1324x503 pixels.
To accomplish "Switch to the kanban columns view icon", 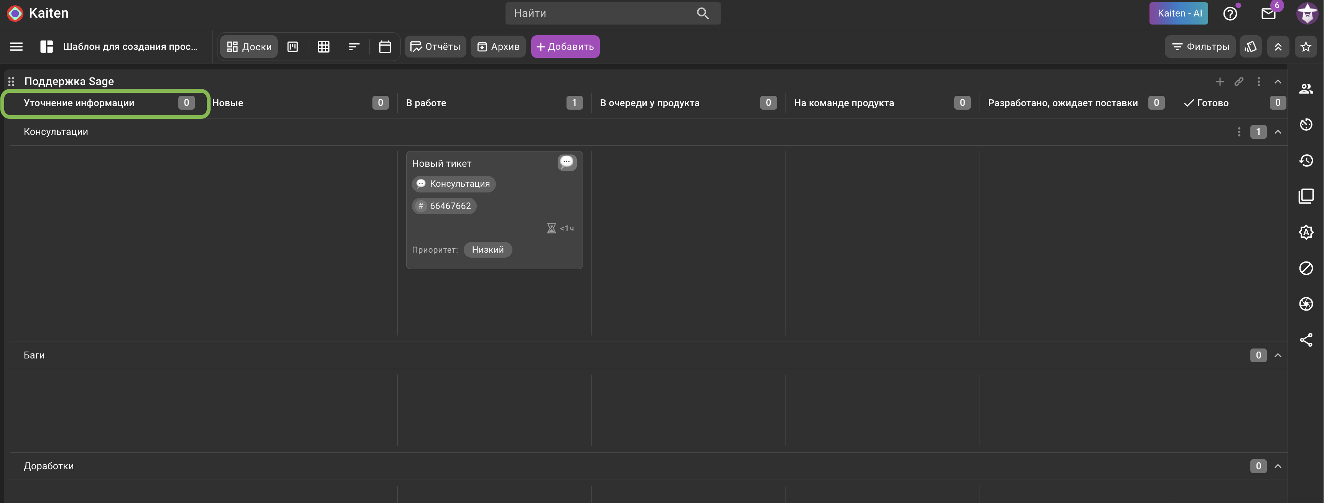I will pyautogui.click(x=292, y=47).
